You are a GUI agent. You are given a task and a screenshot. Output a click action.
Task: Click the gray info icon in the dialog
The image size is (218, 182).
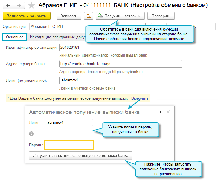pyautogui.click(x=31, y=134)
